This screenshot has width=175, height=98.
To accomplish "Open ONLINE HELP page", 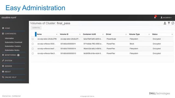I will point(10,77).
